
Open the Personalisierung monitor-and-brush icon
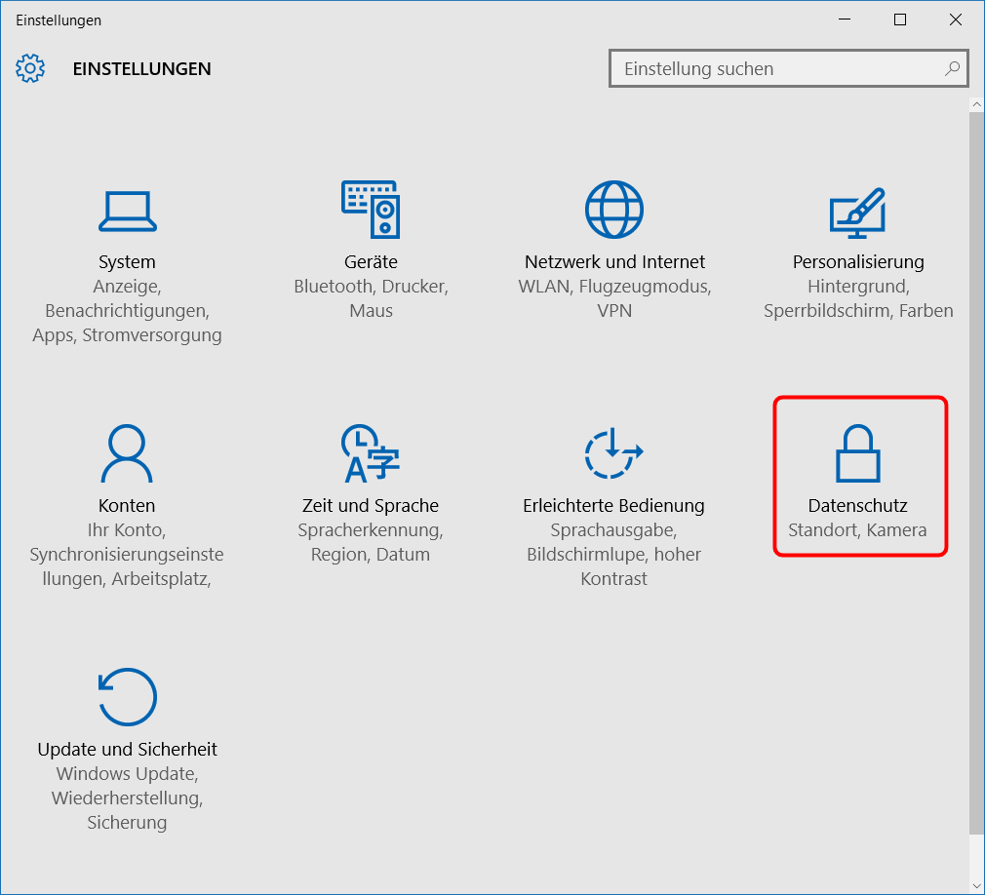(x=857, y=212)
